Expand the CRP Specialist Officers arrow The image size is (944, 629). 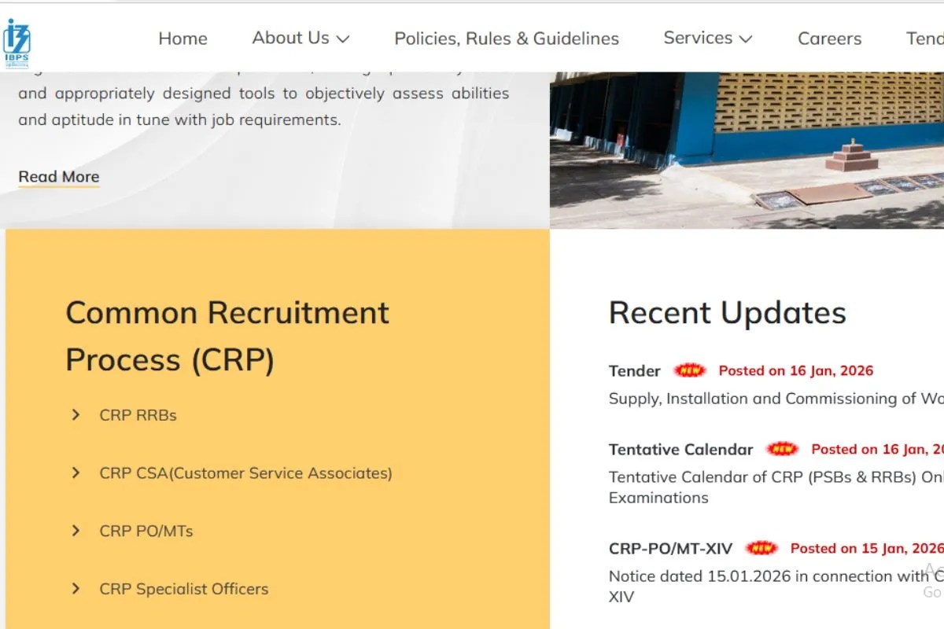76,588
